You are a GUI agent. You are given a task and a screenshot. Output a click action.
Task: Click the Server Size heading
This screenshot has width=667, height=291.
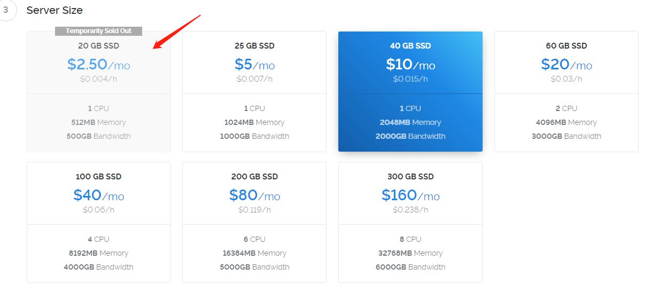pyautogui.click(x=55, y=10)
